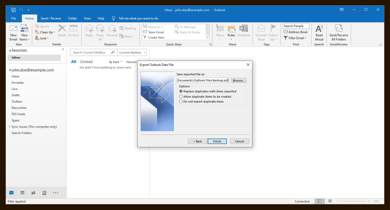Click the Team Email quick step
Viewport: 390px width, 210px height.
tap(154, 32)
